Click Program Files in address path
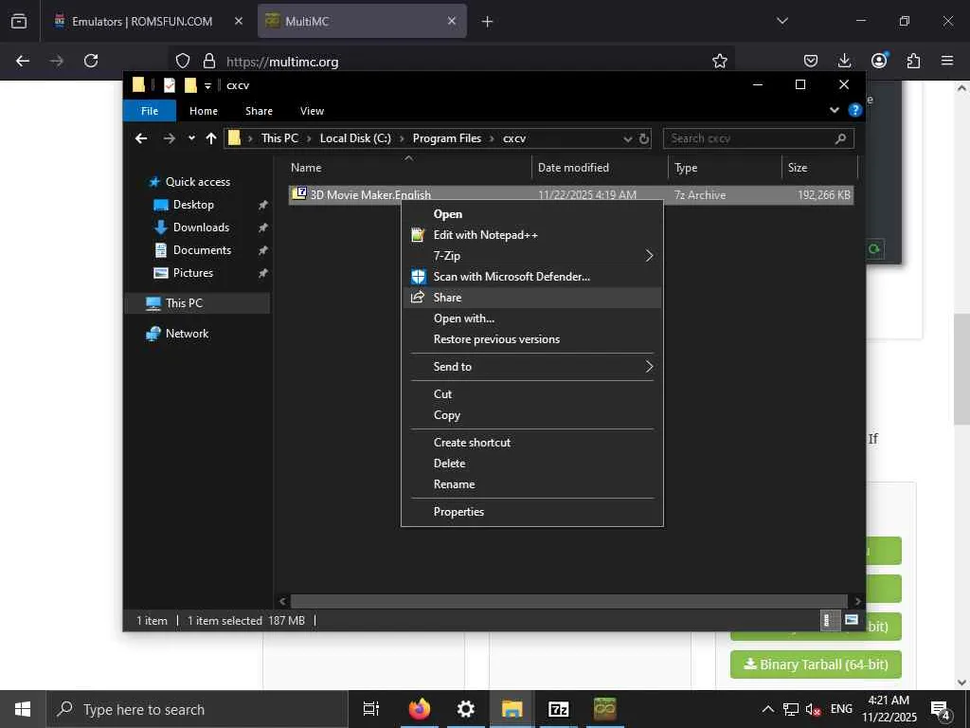The image size is (970, 728). 447,138
